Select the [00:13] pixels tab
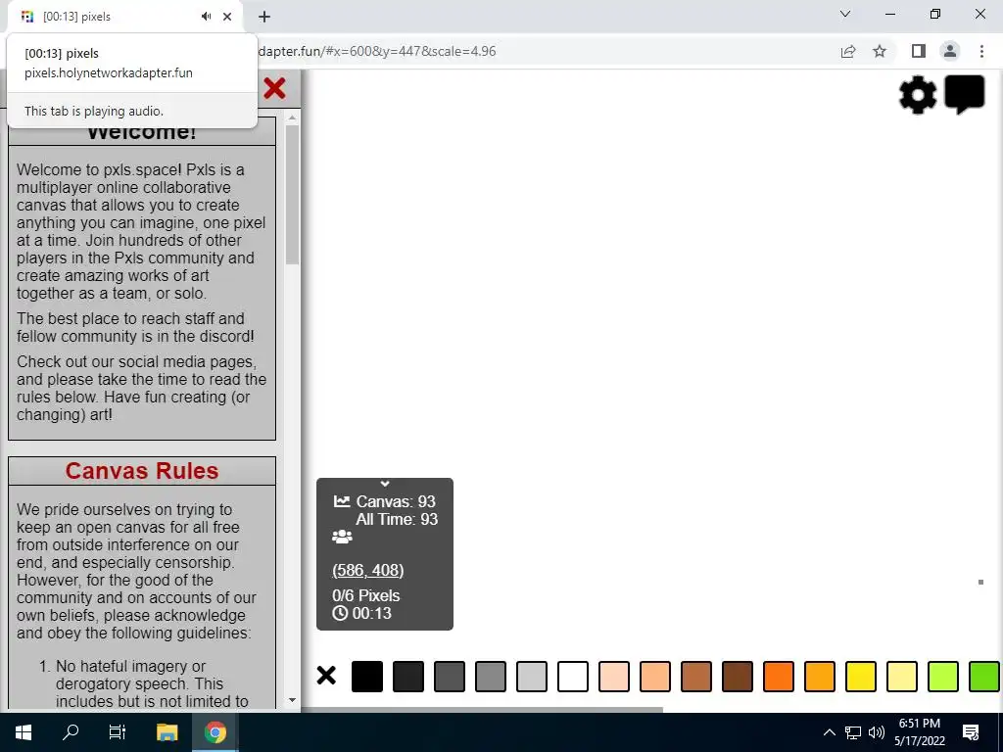The width and height of the screenshot is (1003, 752). [125, 17]
